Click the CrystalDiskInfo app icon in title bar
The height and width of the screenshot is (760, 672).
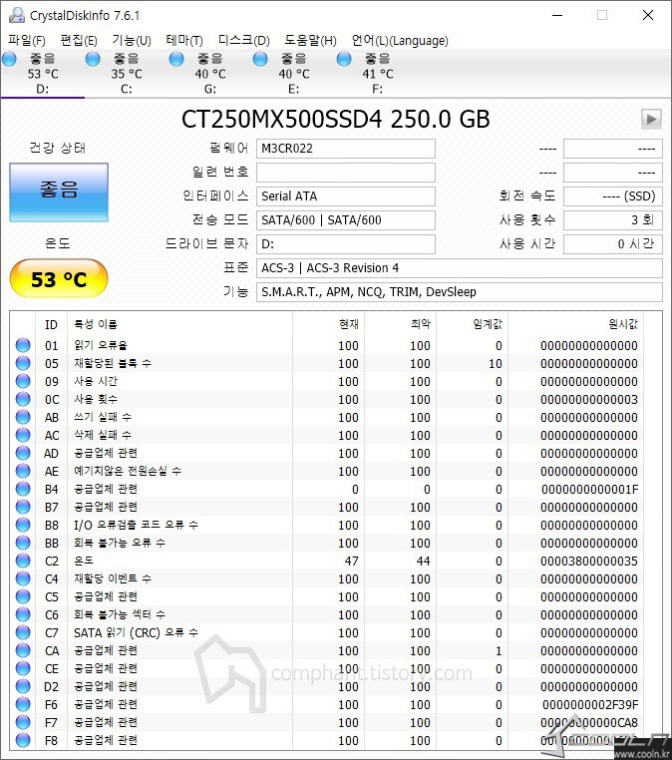[17, 15]
